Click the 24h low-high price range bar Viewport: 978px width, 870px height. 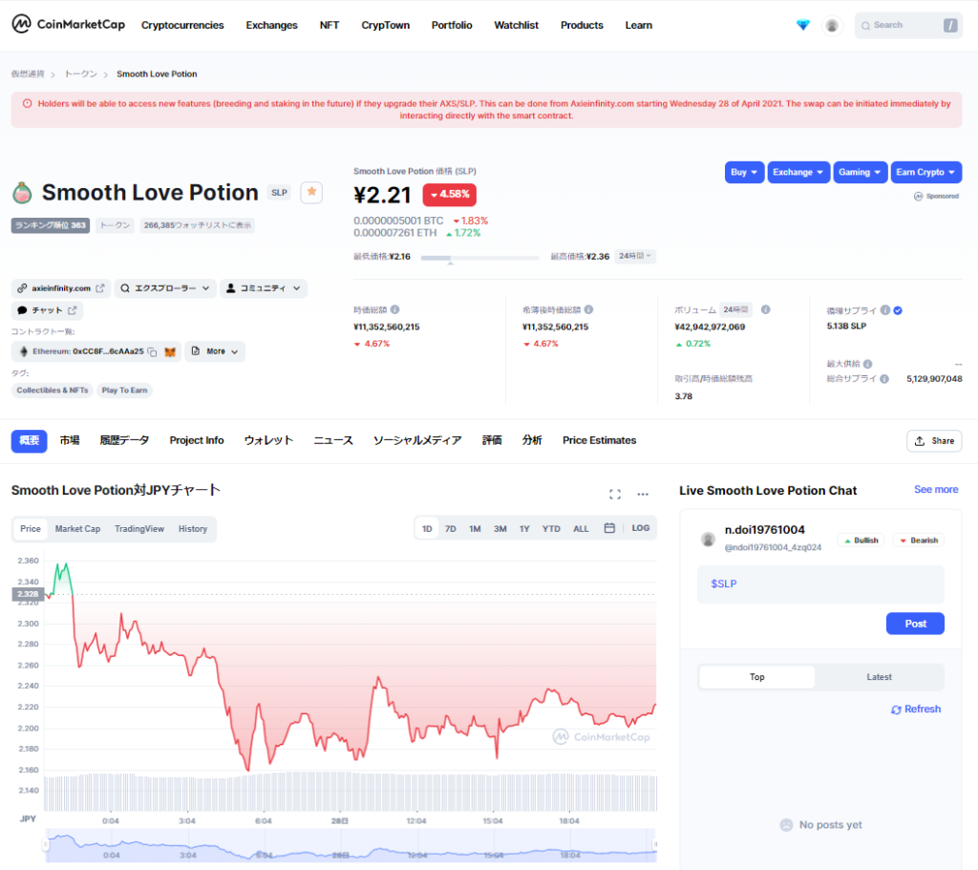[x=479, y=257]
